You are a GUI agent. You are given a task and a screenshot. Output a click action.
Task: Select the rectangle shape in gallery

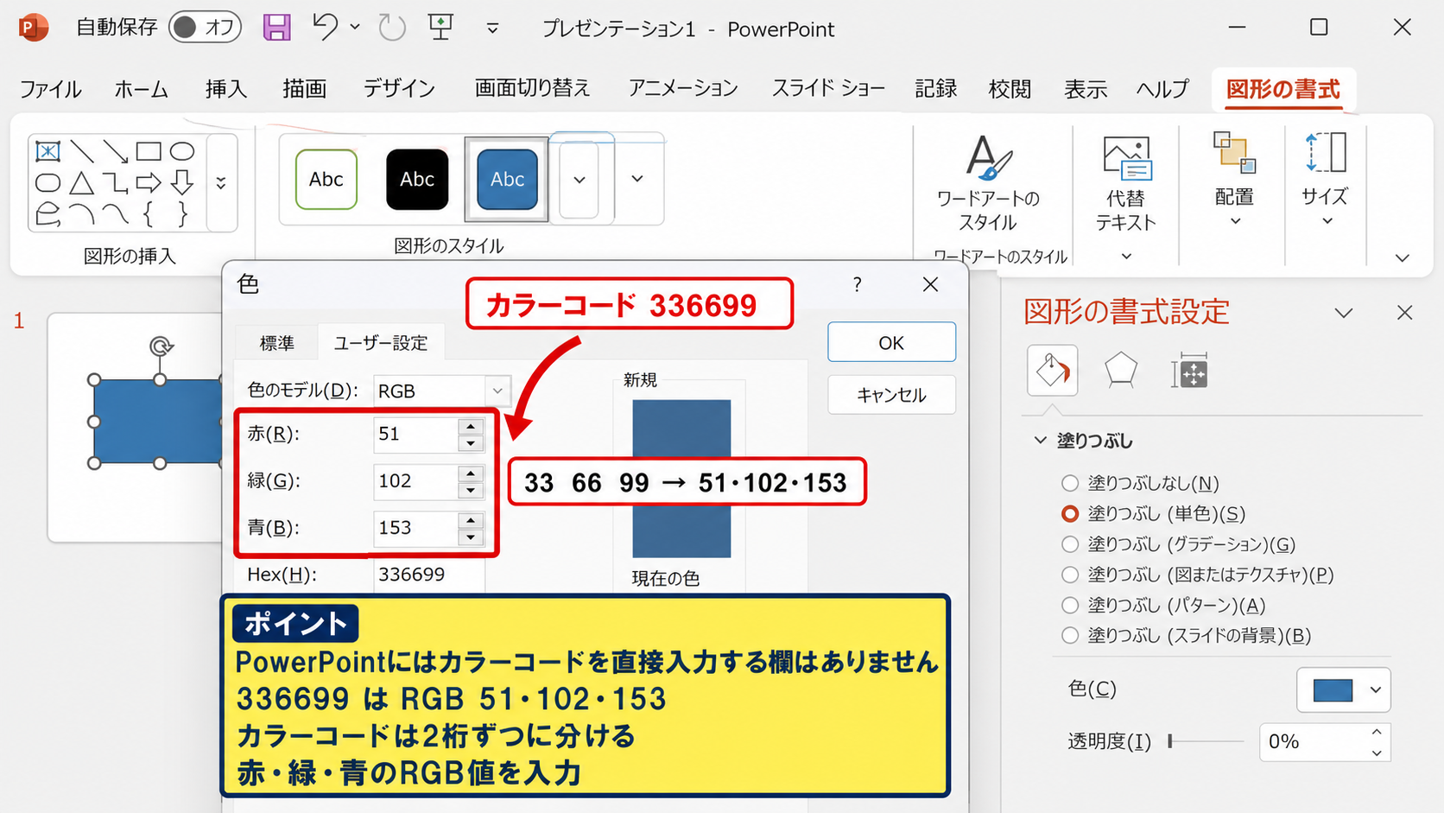(x=149, y=152)
